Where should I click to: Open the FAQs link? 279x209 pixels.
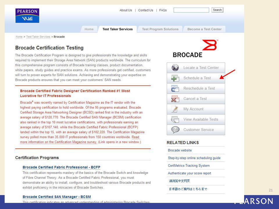coord(163,10)
